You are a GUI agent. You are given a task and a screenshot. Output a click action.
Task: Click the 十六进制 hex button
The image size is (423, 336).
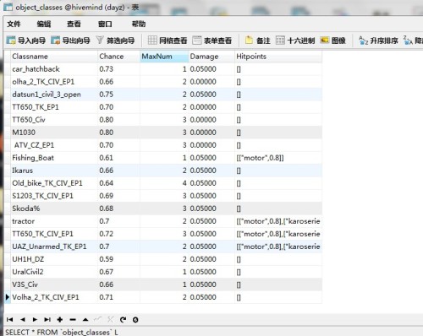[x=295, y=41]
